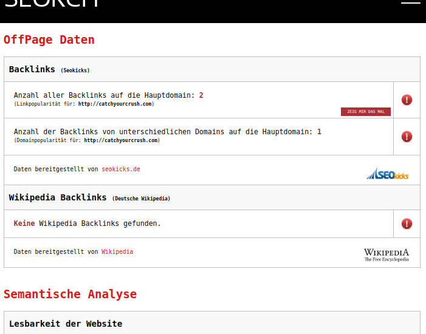Viewport: 426px width, 334px height.
Task: Open the hamburger menu in the header
Action: point(411,2)
